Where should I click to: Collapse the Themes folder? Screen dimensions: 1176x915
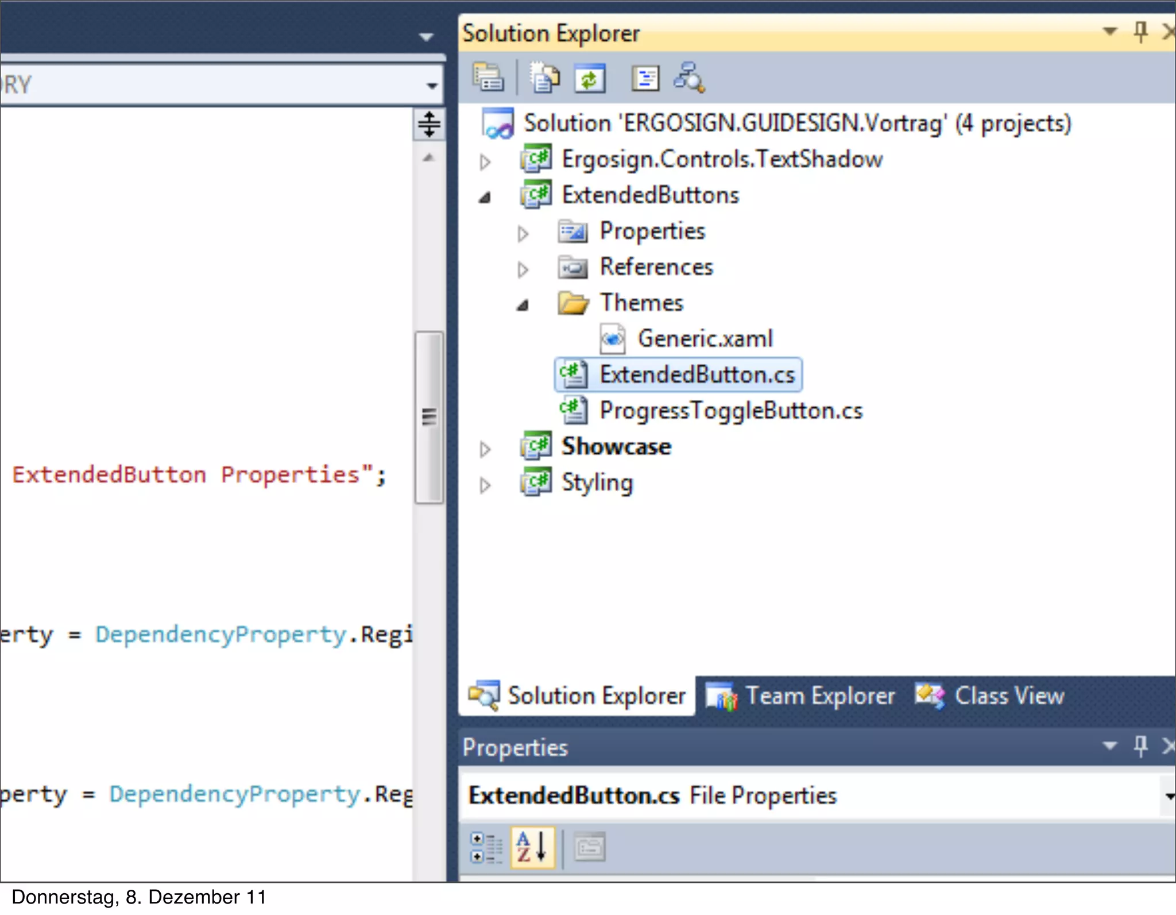pos(523,306)
